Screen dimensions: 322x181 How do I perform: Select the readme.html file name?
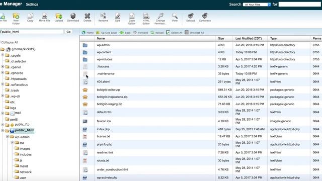105,152
